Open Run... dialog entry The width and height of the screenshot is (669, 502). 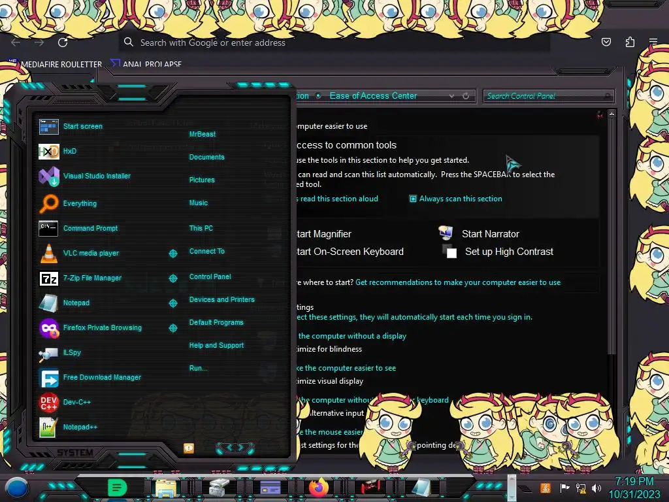(x=199, y=369)
